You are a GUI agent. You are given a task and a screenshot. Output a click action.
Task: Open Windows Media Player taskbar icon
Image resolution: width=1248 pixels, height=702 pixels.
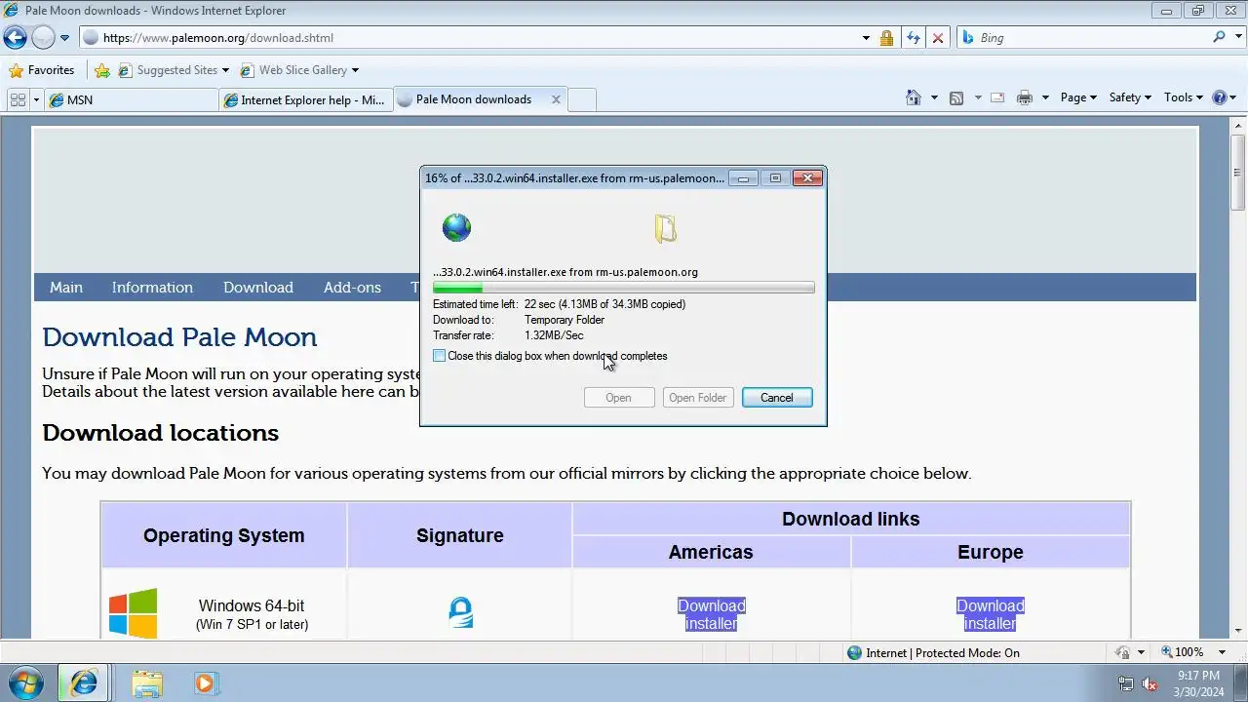coord(205,683)
